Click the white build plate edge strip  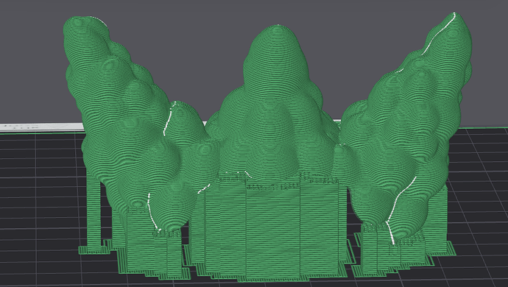[41, 127]
